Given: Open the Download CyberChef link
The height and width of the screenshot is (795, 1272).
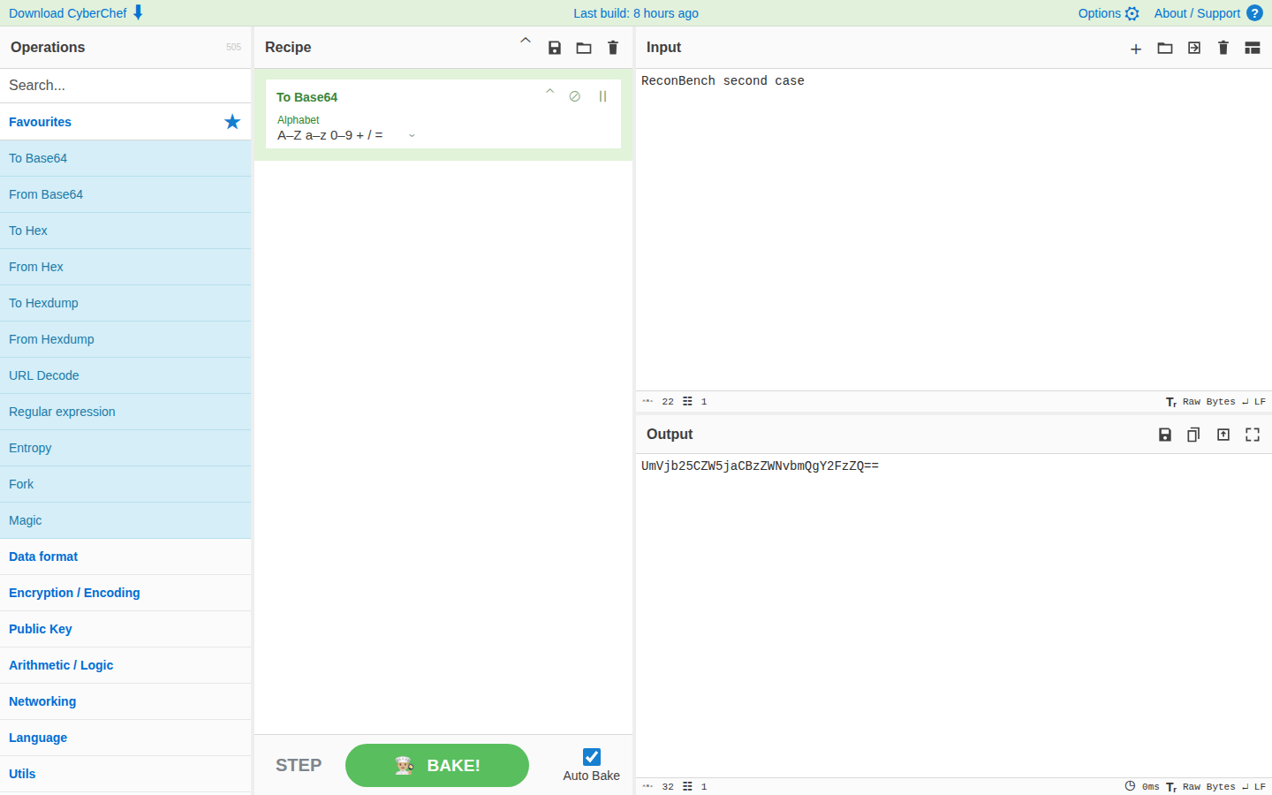Looking at the screenshot, I should [x=68, y=13].
